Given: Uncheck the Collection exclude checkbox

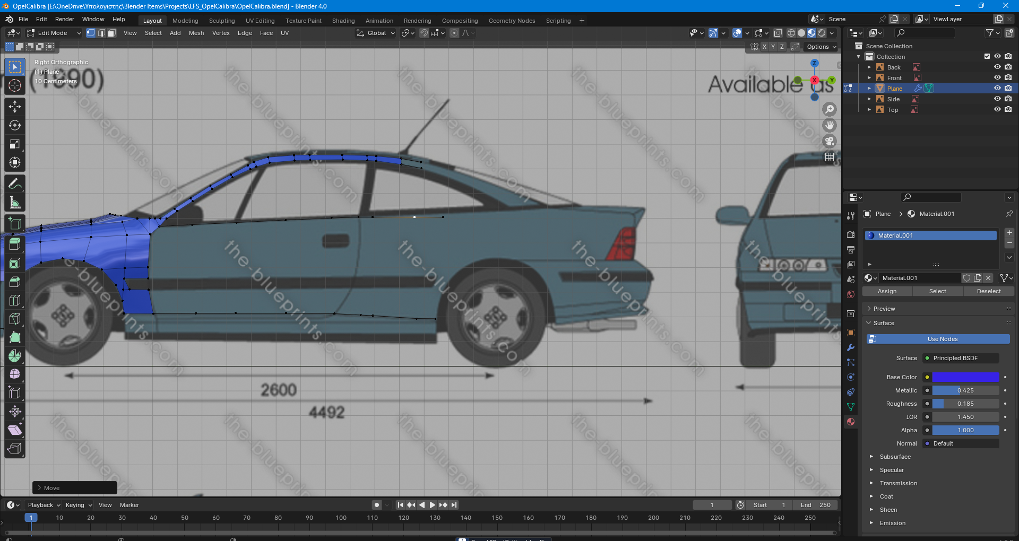Looking at the screenshot, I should (987, 56).
